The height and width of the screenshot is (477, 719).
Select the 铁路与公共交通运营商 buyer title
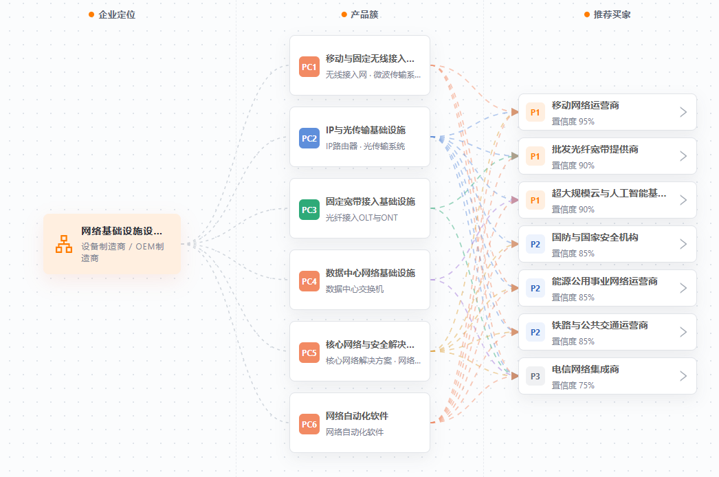click(x=600, y=326)
